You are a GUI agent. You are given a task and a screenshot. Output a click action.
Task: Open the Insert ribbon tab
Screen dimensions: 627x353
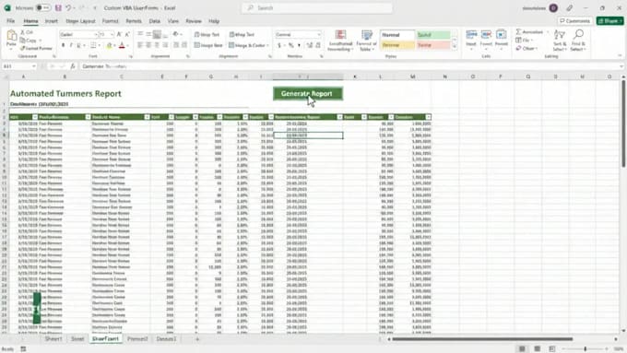click(x=52, y=21)
